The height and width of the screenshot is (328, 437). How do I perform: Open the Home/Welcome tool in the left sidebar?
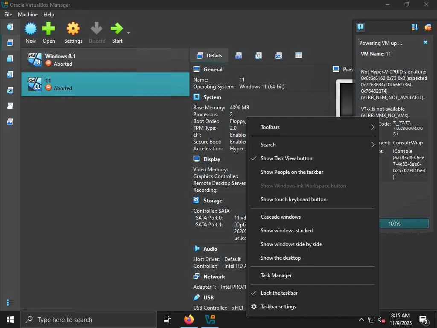[10, 27]
